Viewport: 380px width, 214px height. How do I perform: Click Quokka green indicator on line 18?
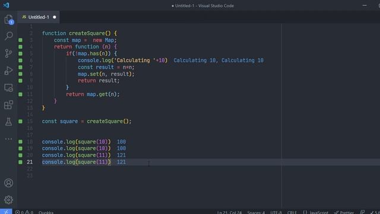click(x=20, y=141)
